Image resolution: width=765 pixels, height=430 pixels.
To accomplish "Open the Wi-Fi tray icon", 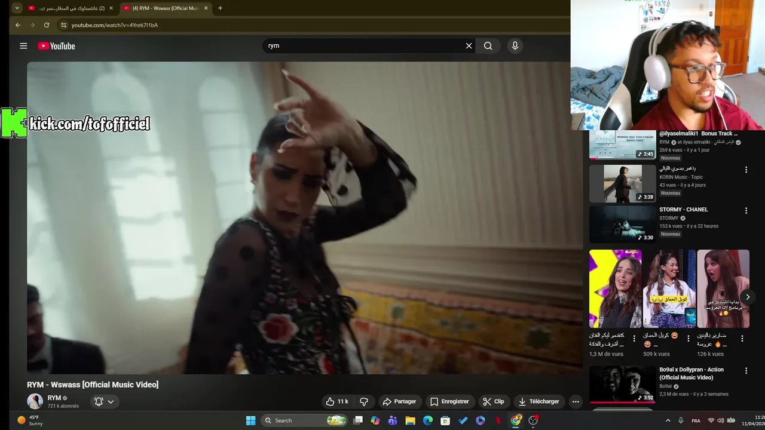I will coord(711,420).
